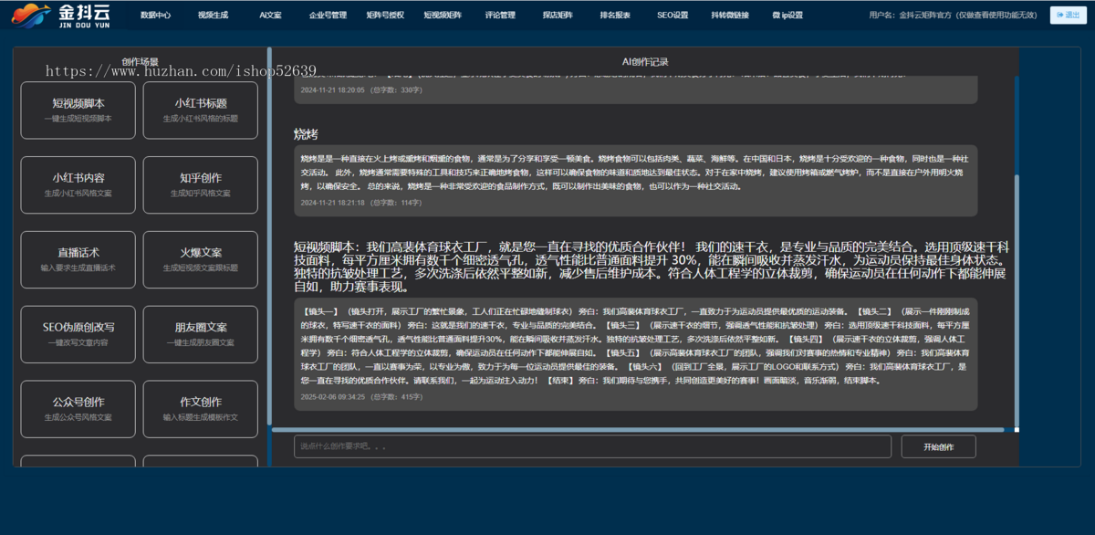The height and width of the screenshot is (535, 1095).
Task: Select the 小红书内容 creation card
Action: click(78, 185)
